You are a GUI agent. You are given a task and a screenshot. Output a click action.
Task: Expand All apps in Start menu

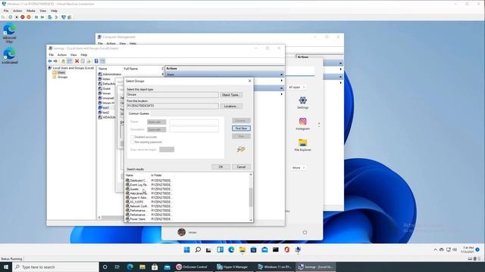[296, 88]
